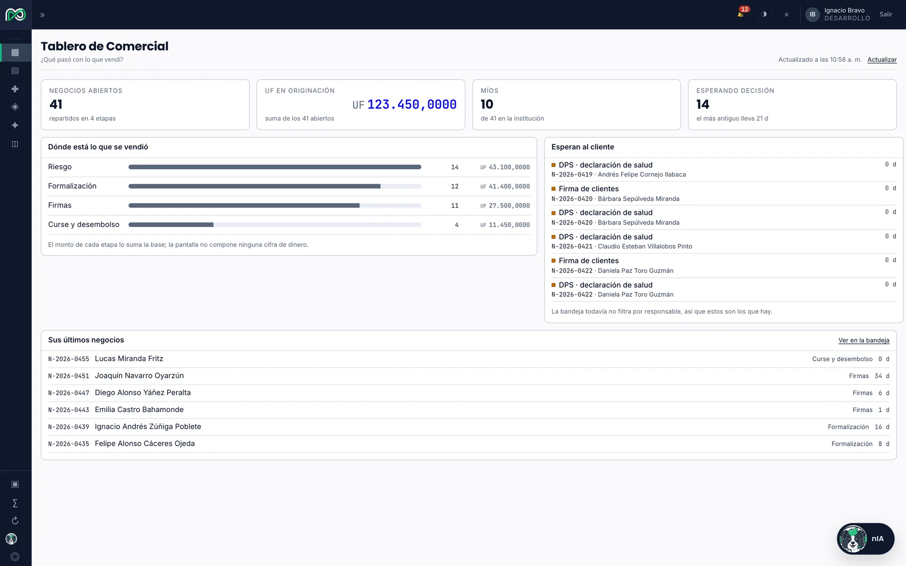
Task: Click the IB user avatar
Action: point(812,15)
